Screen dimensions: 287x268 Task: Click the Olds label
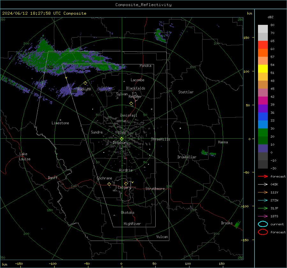(x=121, y=133)
